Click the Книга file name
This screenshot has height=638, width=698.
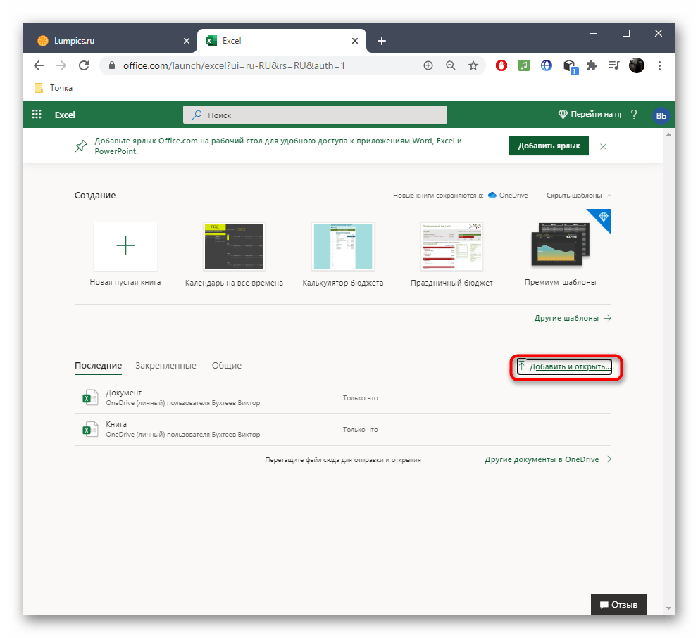pos(116,424)
